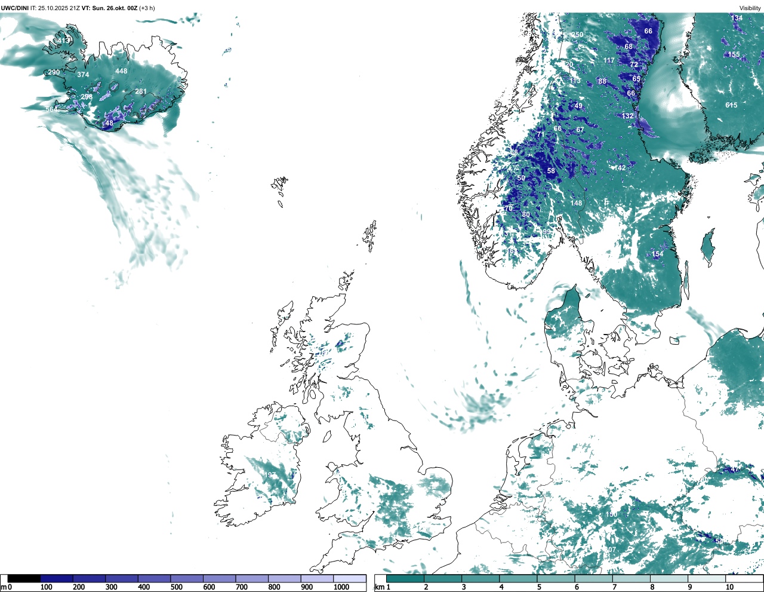
Task: Click the '155' value in northern Finland
Action: [734, 54]
